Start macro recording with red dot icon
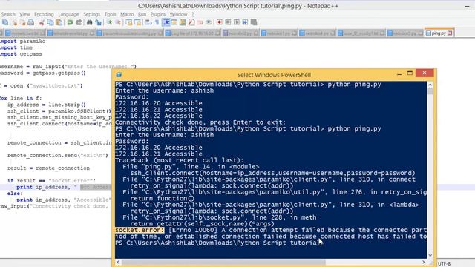The width and height of the screenshot is (475, 267). [220, 22]
